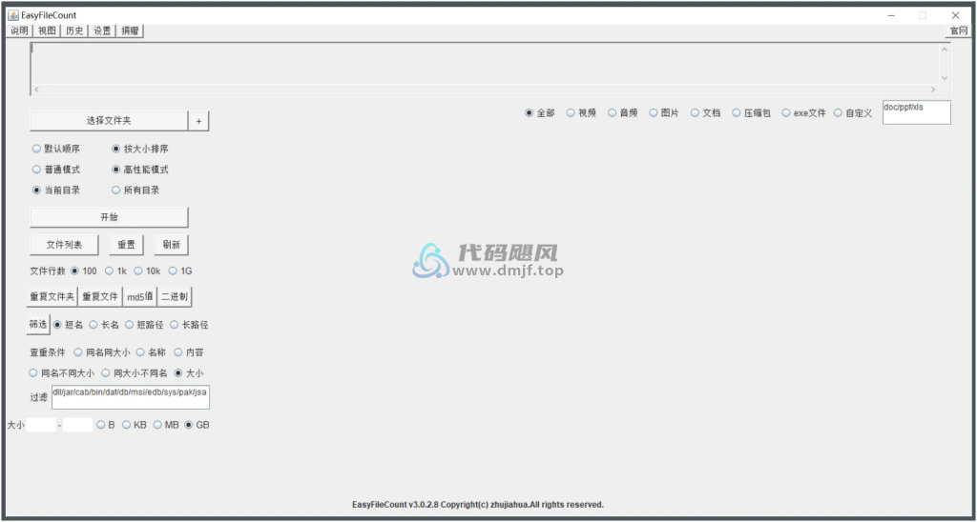977x522 pixels.
Task: Select 高性能模式 radio option
Action: (x=139, y=170)
